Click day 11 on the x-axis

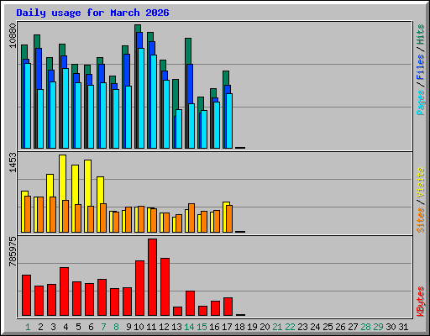point(151,327)
